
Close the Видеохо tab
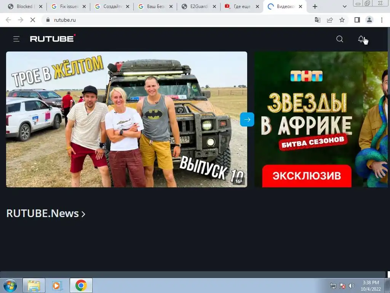(x=300, y=6)
